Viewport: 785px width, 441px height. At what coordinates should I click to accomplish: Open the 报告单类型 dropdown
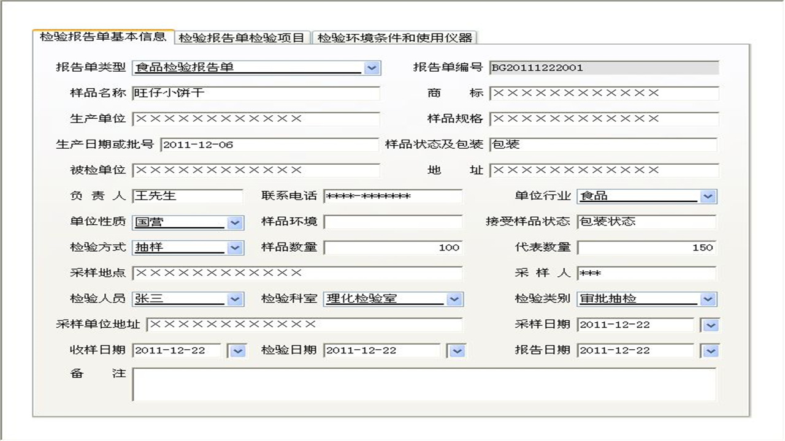pos(372,67)
